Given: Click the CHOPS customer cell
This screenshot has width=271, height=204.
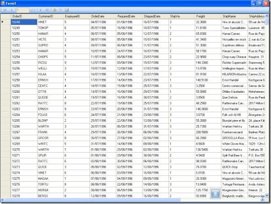Looking at the screenshot, I should pyautogui.click(x=50, y=57).
